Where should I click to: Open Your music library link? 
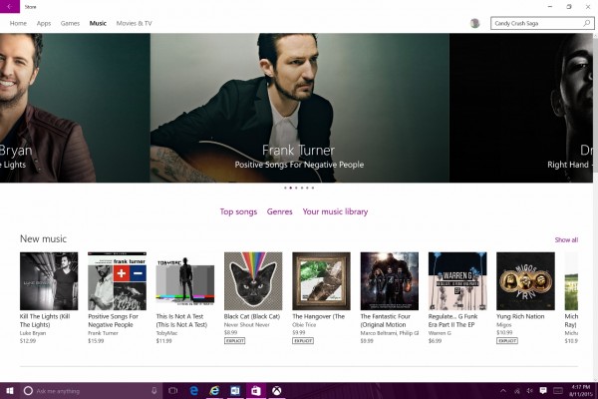(x=335, y=211)
